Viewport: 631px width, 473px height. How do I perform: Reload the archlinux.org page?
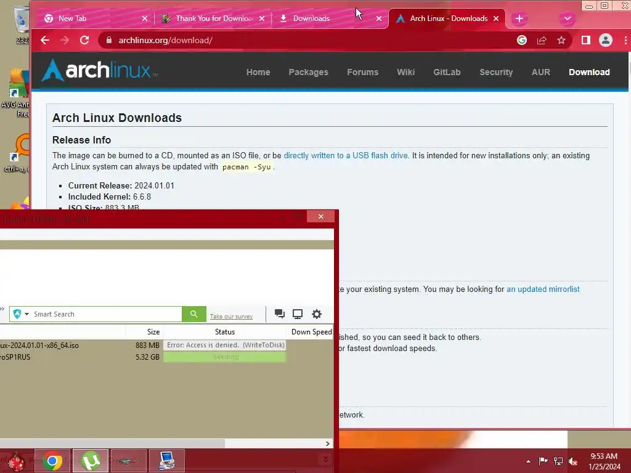pos(84,40)
